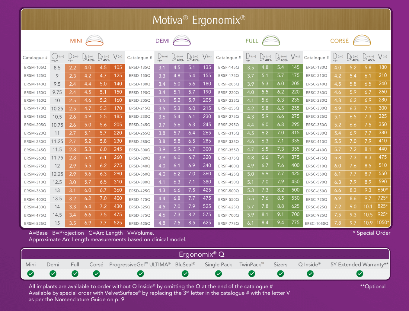Screen dimensions: 409x311
Task: Click the BluSeal feature label
Action: [185, 265]
